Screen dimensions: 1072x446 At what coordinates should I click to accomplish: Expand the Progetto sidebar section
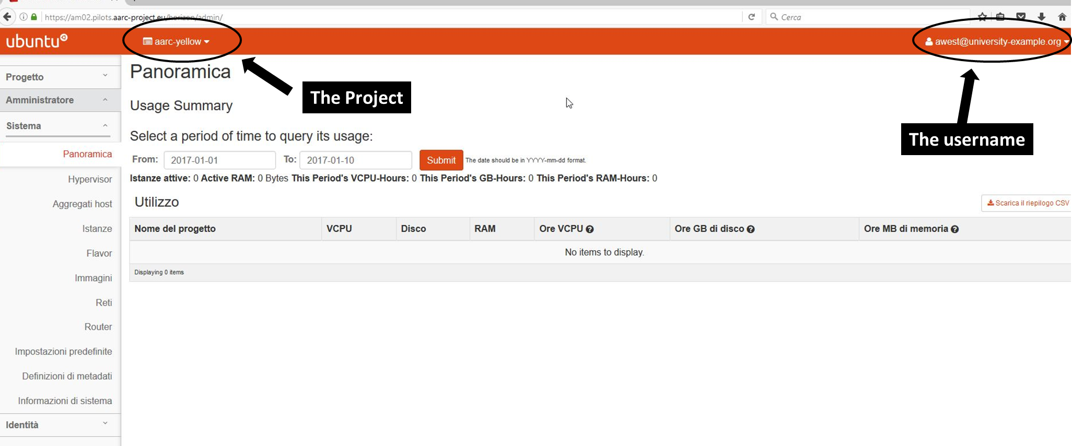(x=56, y=77)
